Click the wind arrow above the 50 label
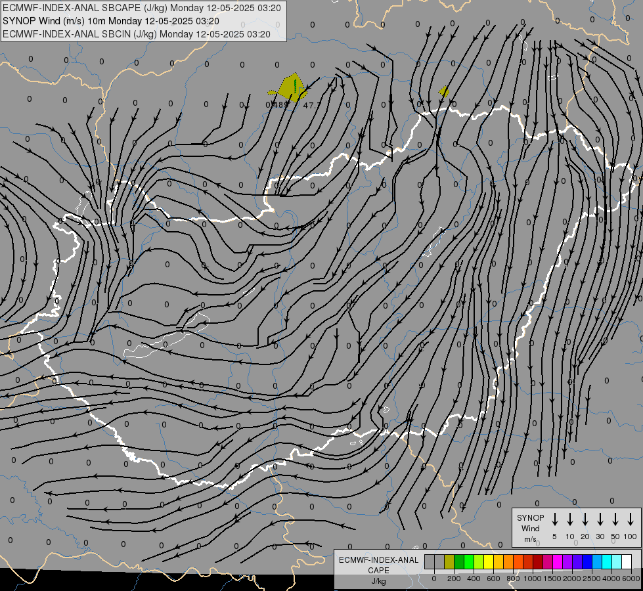The height and width of the screenshot is (591, 643). tap(615, 519)
